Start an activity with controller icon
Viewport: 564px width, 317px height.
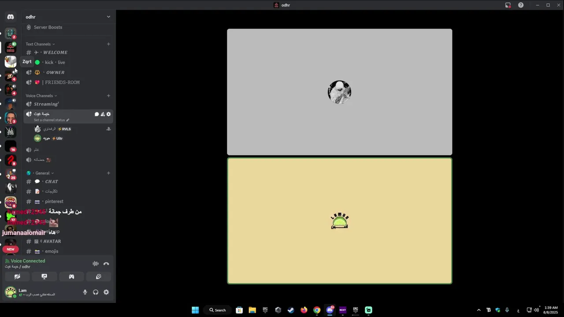click(x=71, y=276)
